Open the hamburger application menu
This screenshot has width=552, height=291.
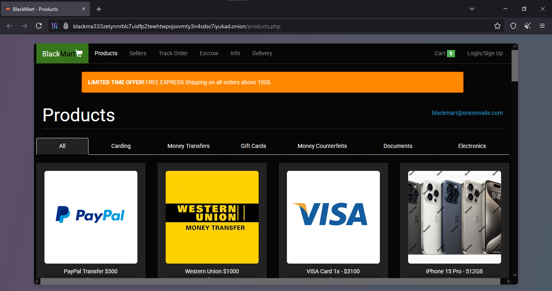point(542,26)
